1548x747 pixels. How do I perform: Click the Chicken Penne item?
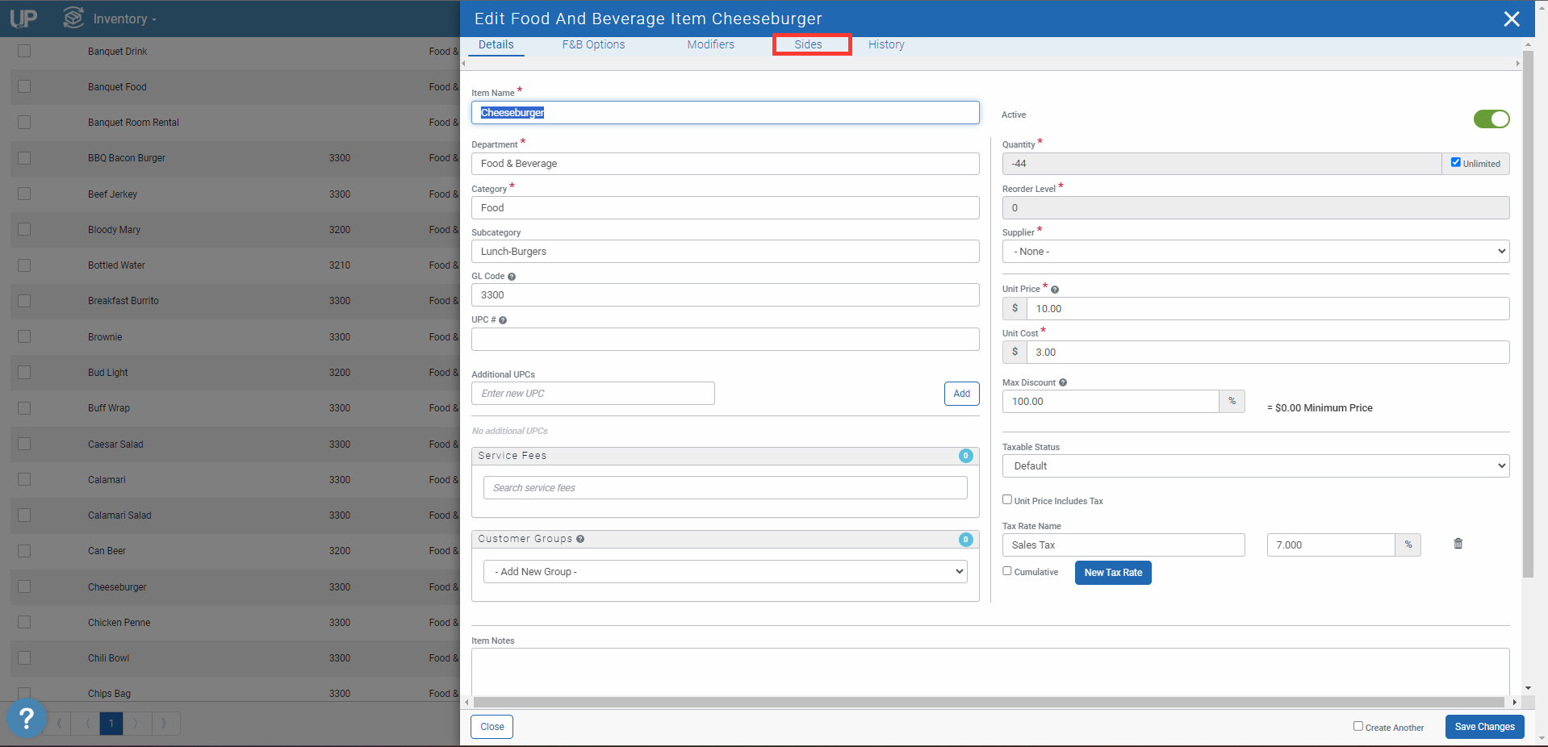coord(119,623)
